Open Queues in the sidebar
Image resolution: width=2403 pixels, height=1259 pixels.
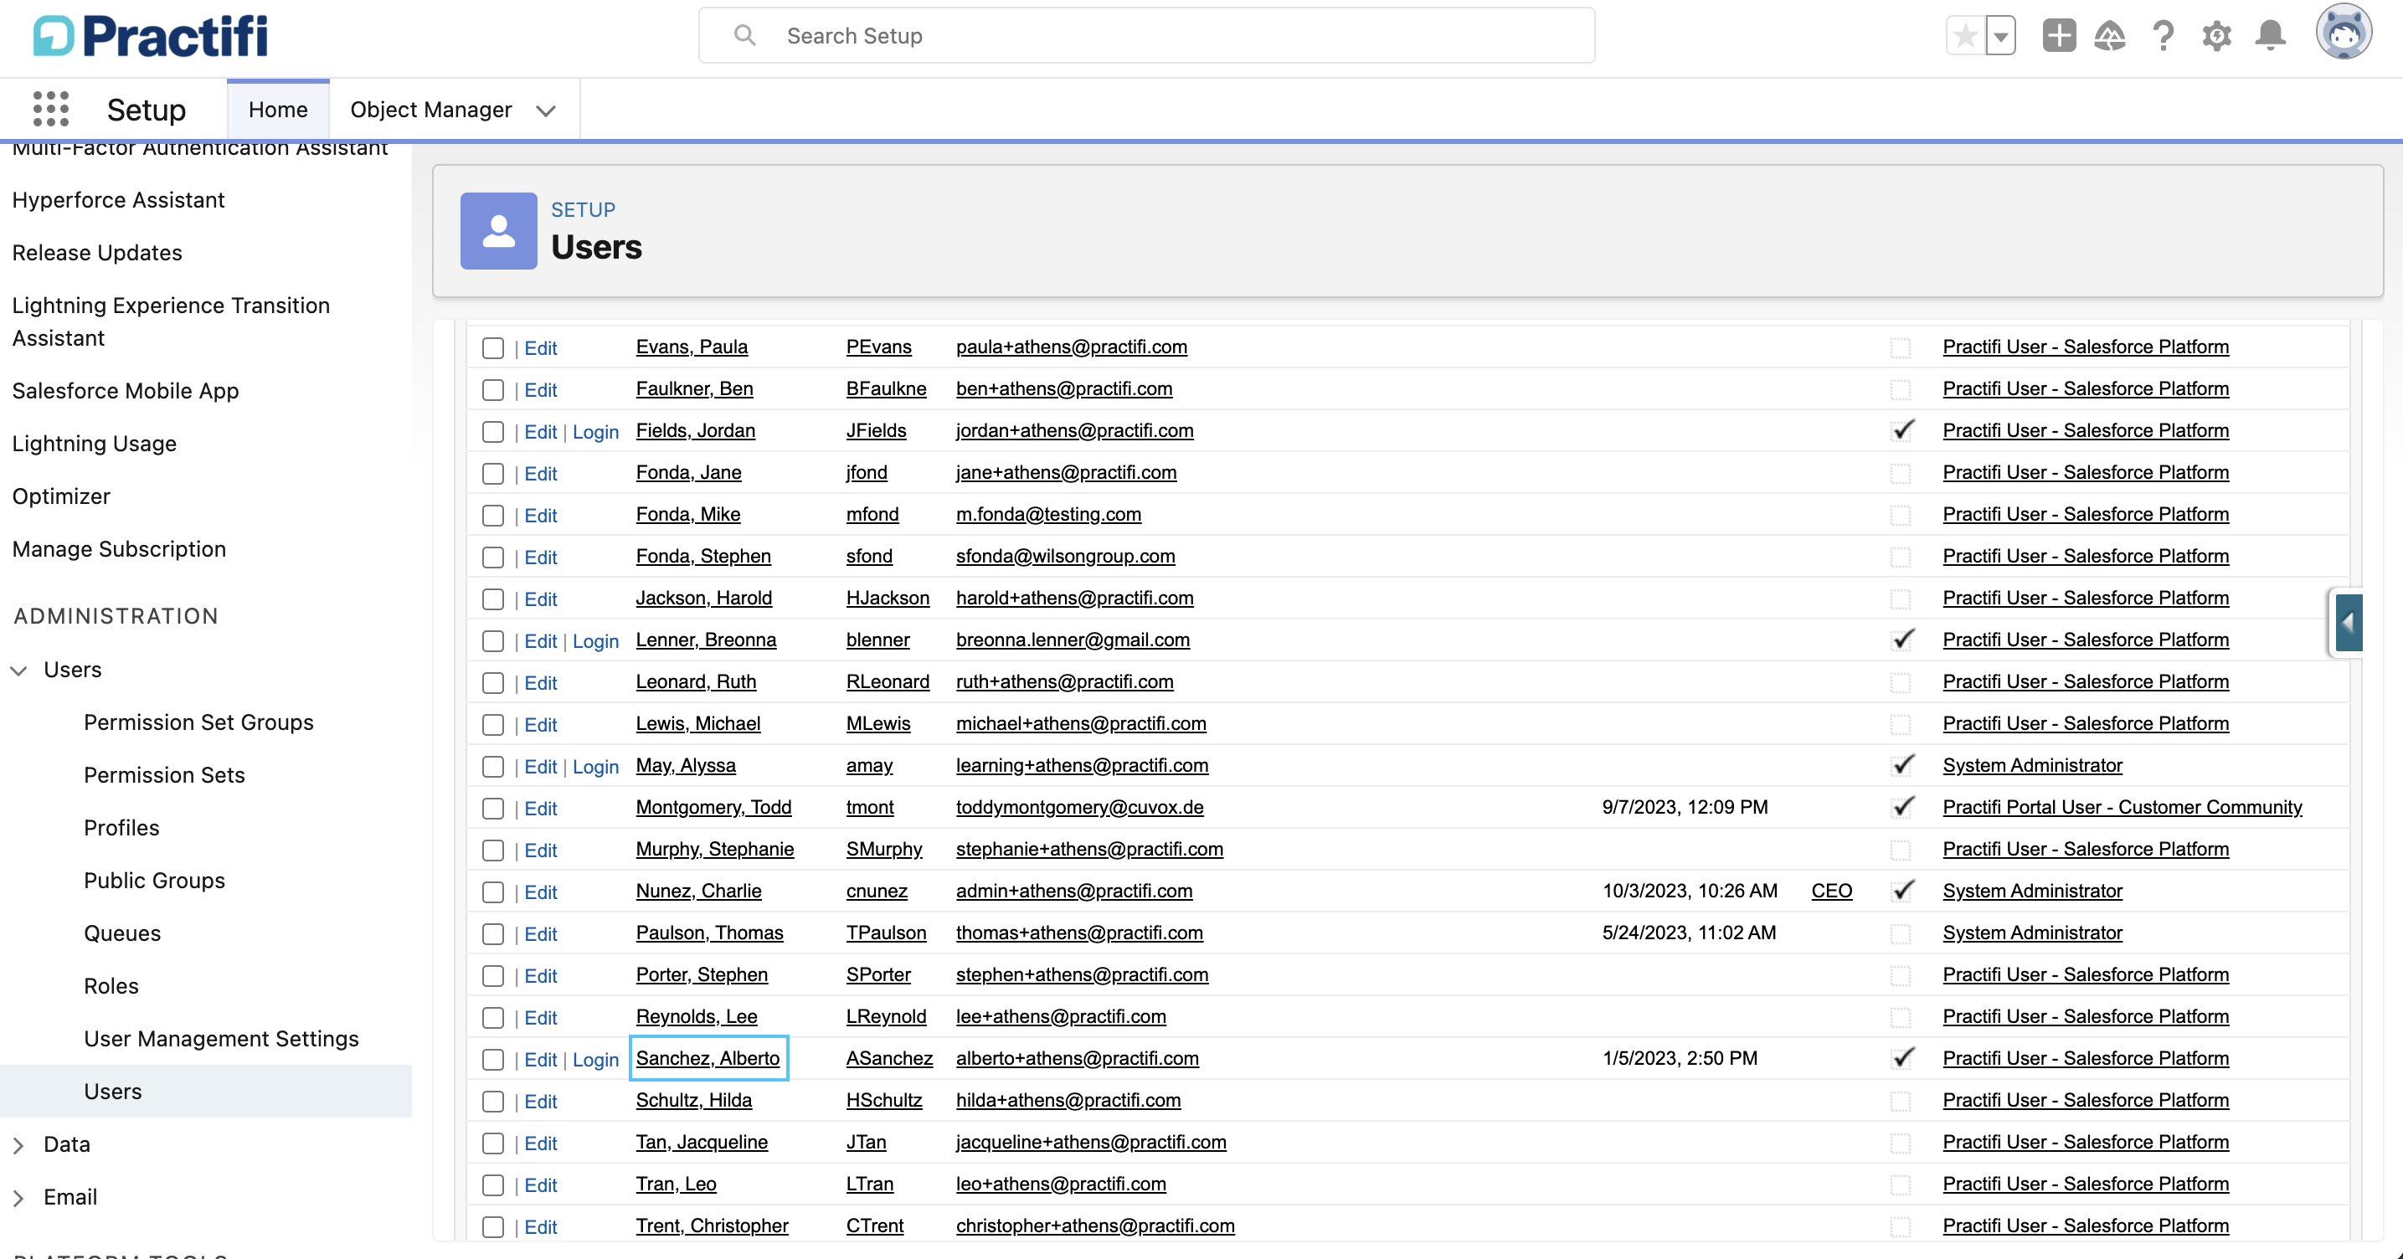pyautogui.click(x=122, y=933)
